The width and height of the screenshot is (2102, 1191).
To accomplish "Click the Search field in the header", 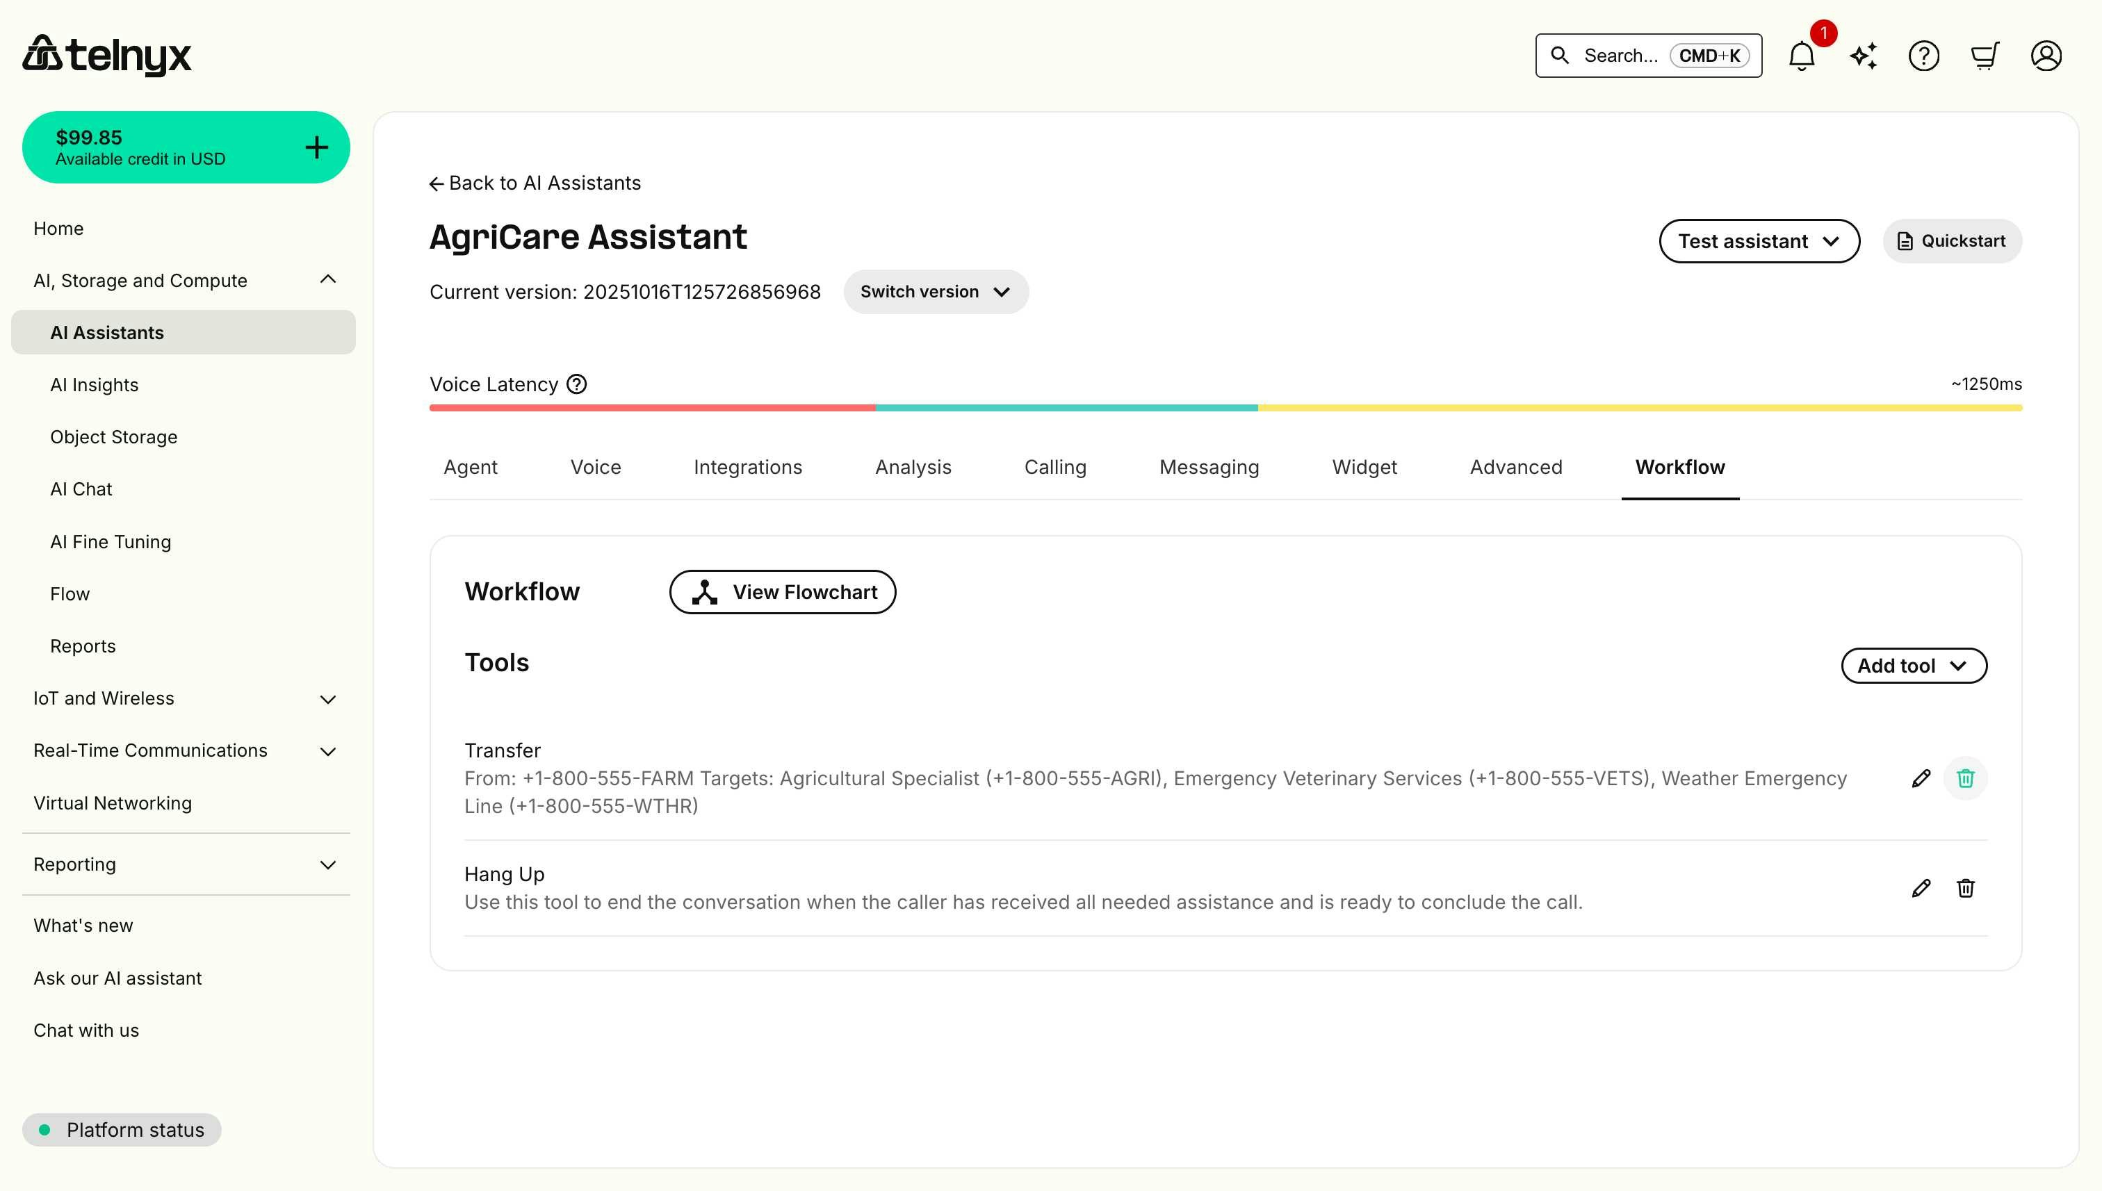I will point(1647,55).
